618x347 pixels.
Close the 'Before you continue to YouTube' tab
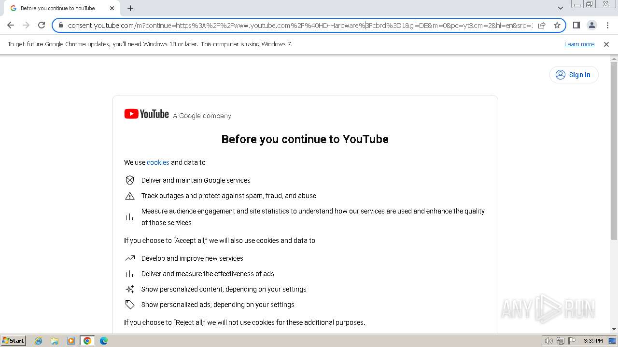[x=112, y=8]
